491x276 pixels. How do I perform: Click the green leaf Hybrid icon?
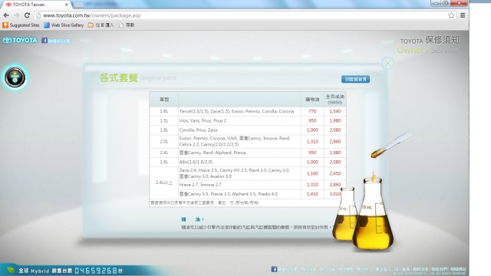point(11,270)
